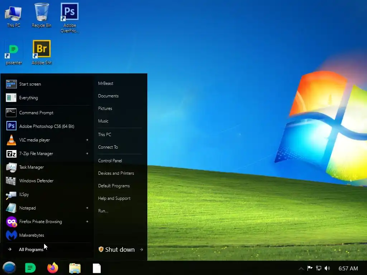
Task: Open File Explorer from the taskbar
Action: [x=75, y=268]
